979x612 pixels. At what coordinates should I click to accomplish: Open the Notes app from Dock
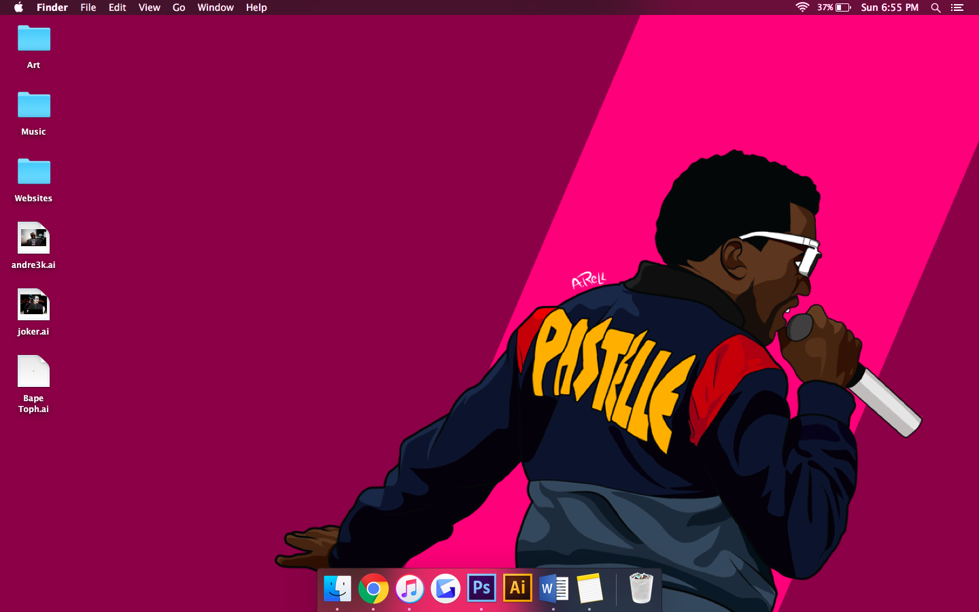pyautogui.click(x=589, y=589)
